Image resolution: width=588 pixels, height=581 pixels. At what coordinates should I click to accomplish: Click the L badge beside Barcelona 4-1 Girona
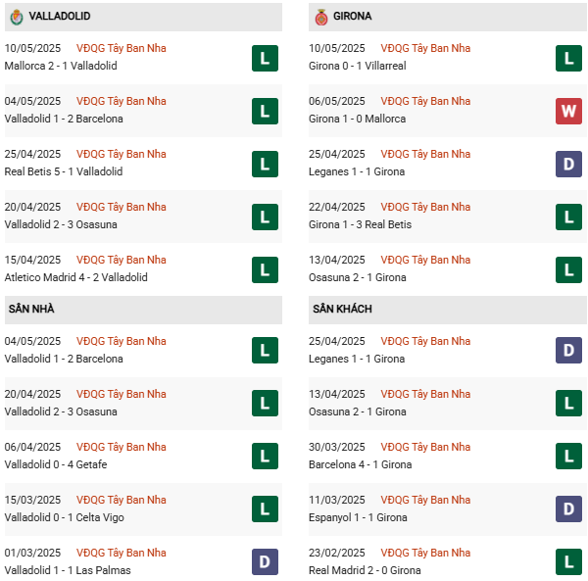pyautogui.click(x=568, y=457)
